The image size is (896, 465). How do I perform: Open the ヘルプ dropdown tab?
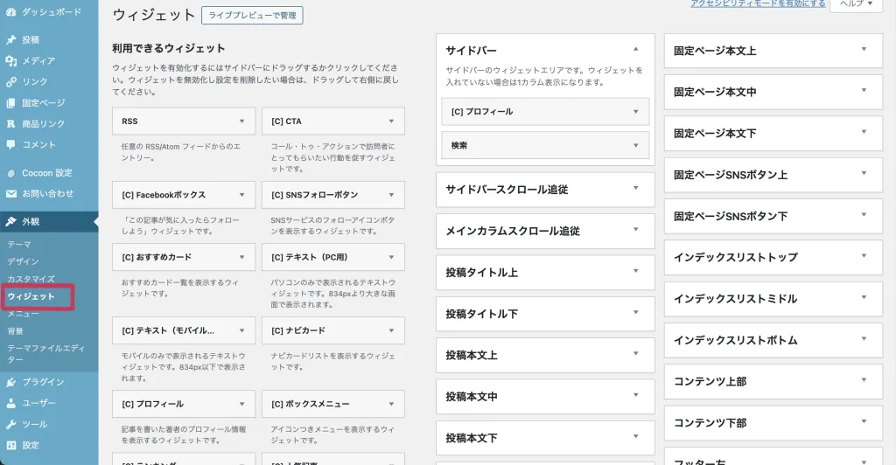coord(857,4)
